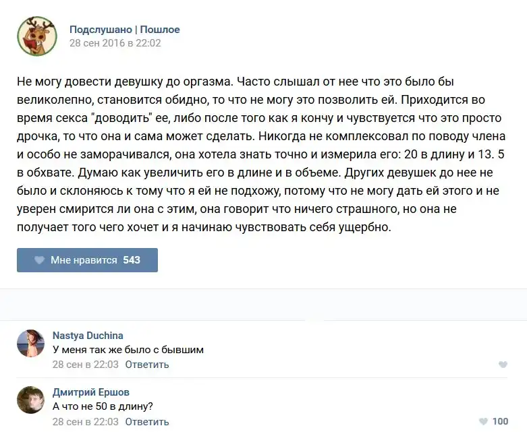Click the post date 28 сен 2016 в 22:02
This screenshot has width=527, height=432.
tap(115, 43)
